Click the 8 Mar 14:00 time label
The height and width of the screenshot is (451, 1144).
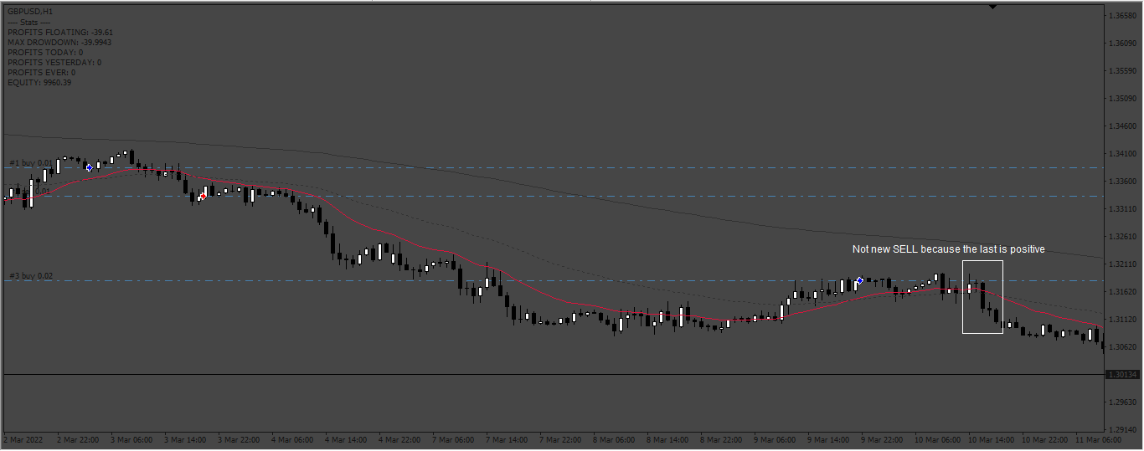tap(667, 440)
